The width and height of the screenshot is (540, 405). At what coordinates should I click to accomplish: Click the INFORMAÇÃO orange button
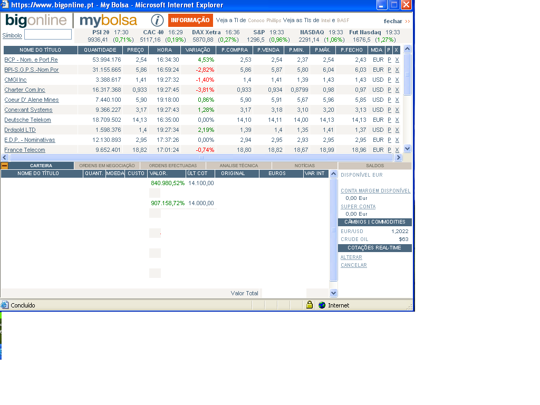tap(190, 21)
